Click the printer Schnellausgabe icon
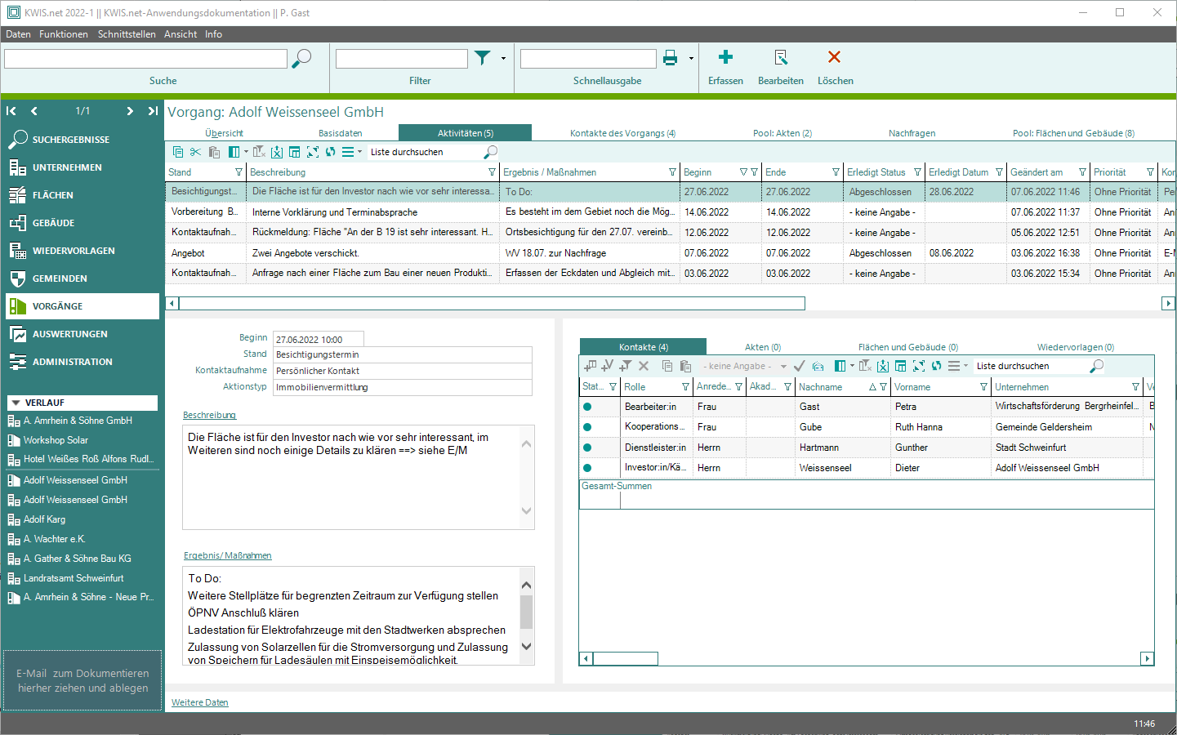Viewport: 1177px width, 735px height. click(671, 57)
